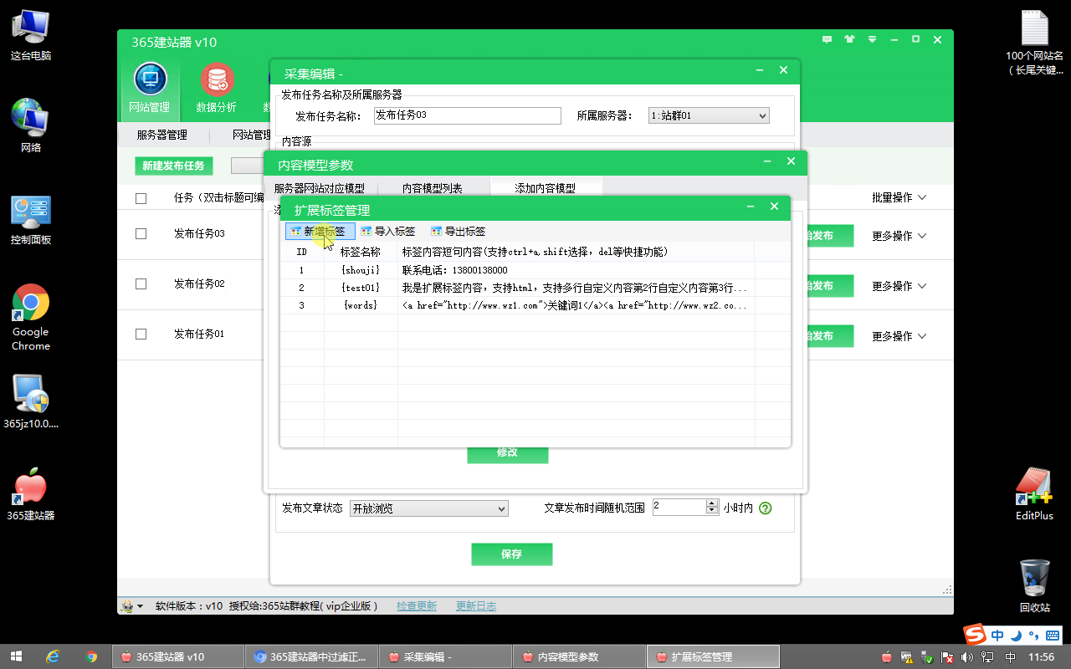Viewport: 1071px width, 669px height.
Task: Click 导出标签 to export tags
Action: 458,232
